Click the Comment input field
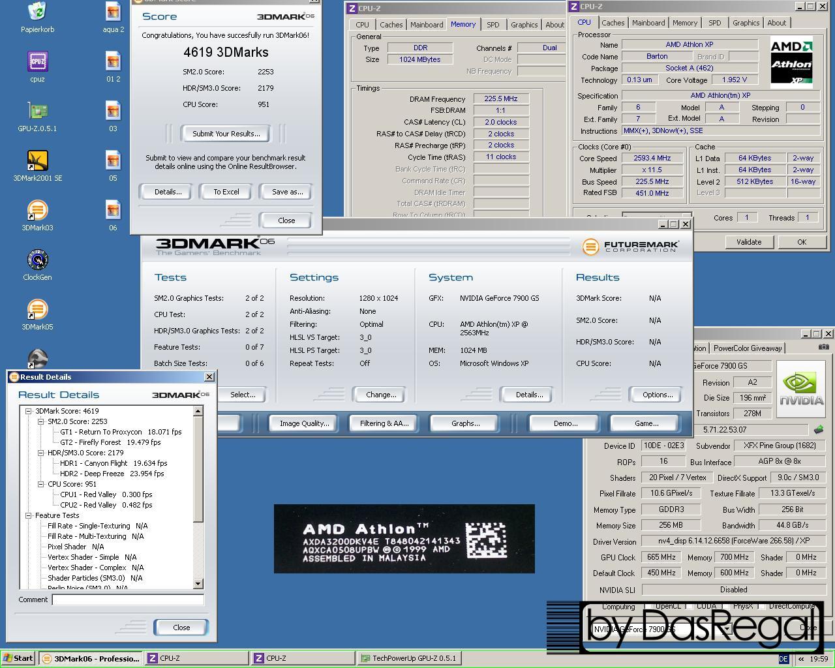The image size is (835, 668). pyautogui.click(x=128, y=600)
